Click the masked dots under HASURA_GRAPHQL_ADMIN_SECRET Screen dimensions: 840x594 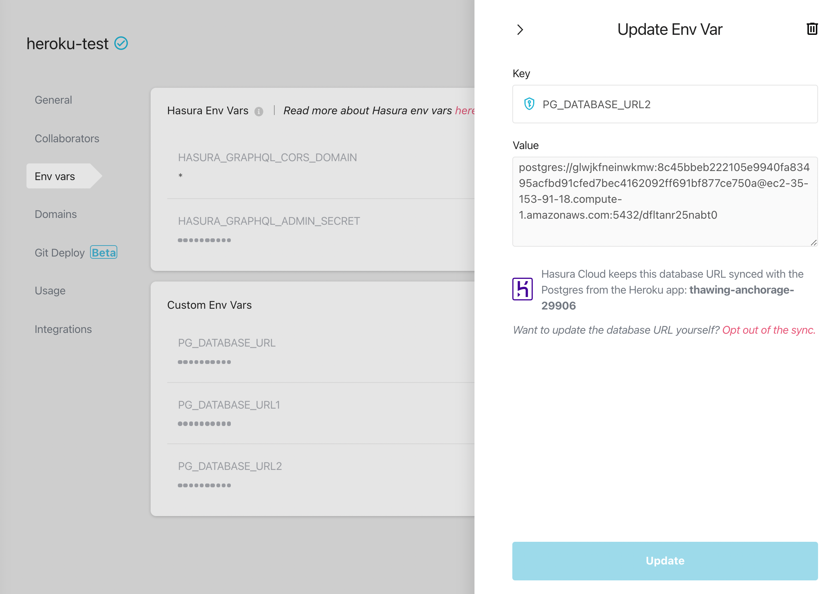(204, 239)
